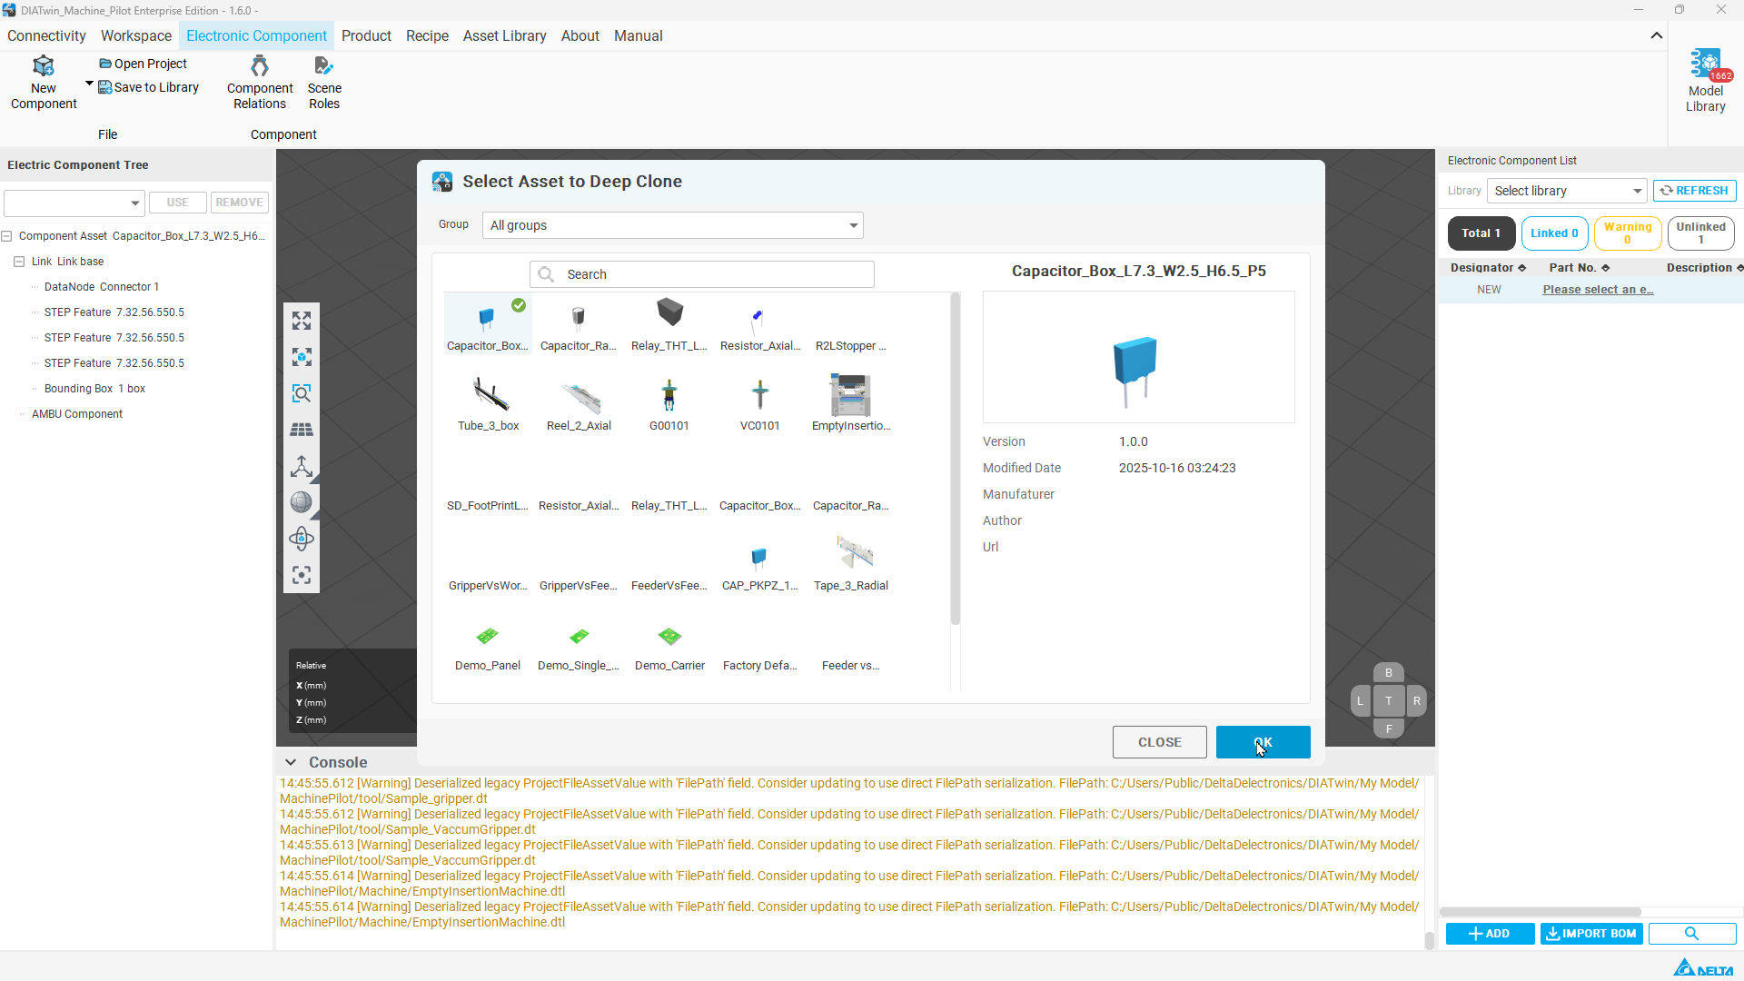1744x981 pixels.
Task: Click the OK button in the dialog
Action: (x=1263, y=742)
